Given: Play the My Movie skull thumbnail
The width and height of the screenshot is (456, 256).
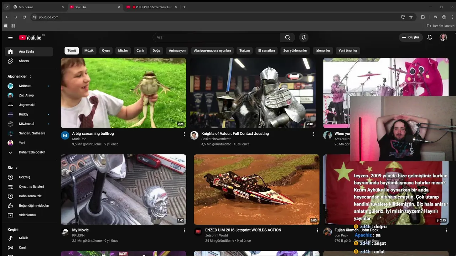Looking at the screenshot, I should 123,190.
